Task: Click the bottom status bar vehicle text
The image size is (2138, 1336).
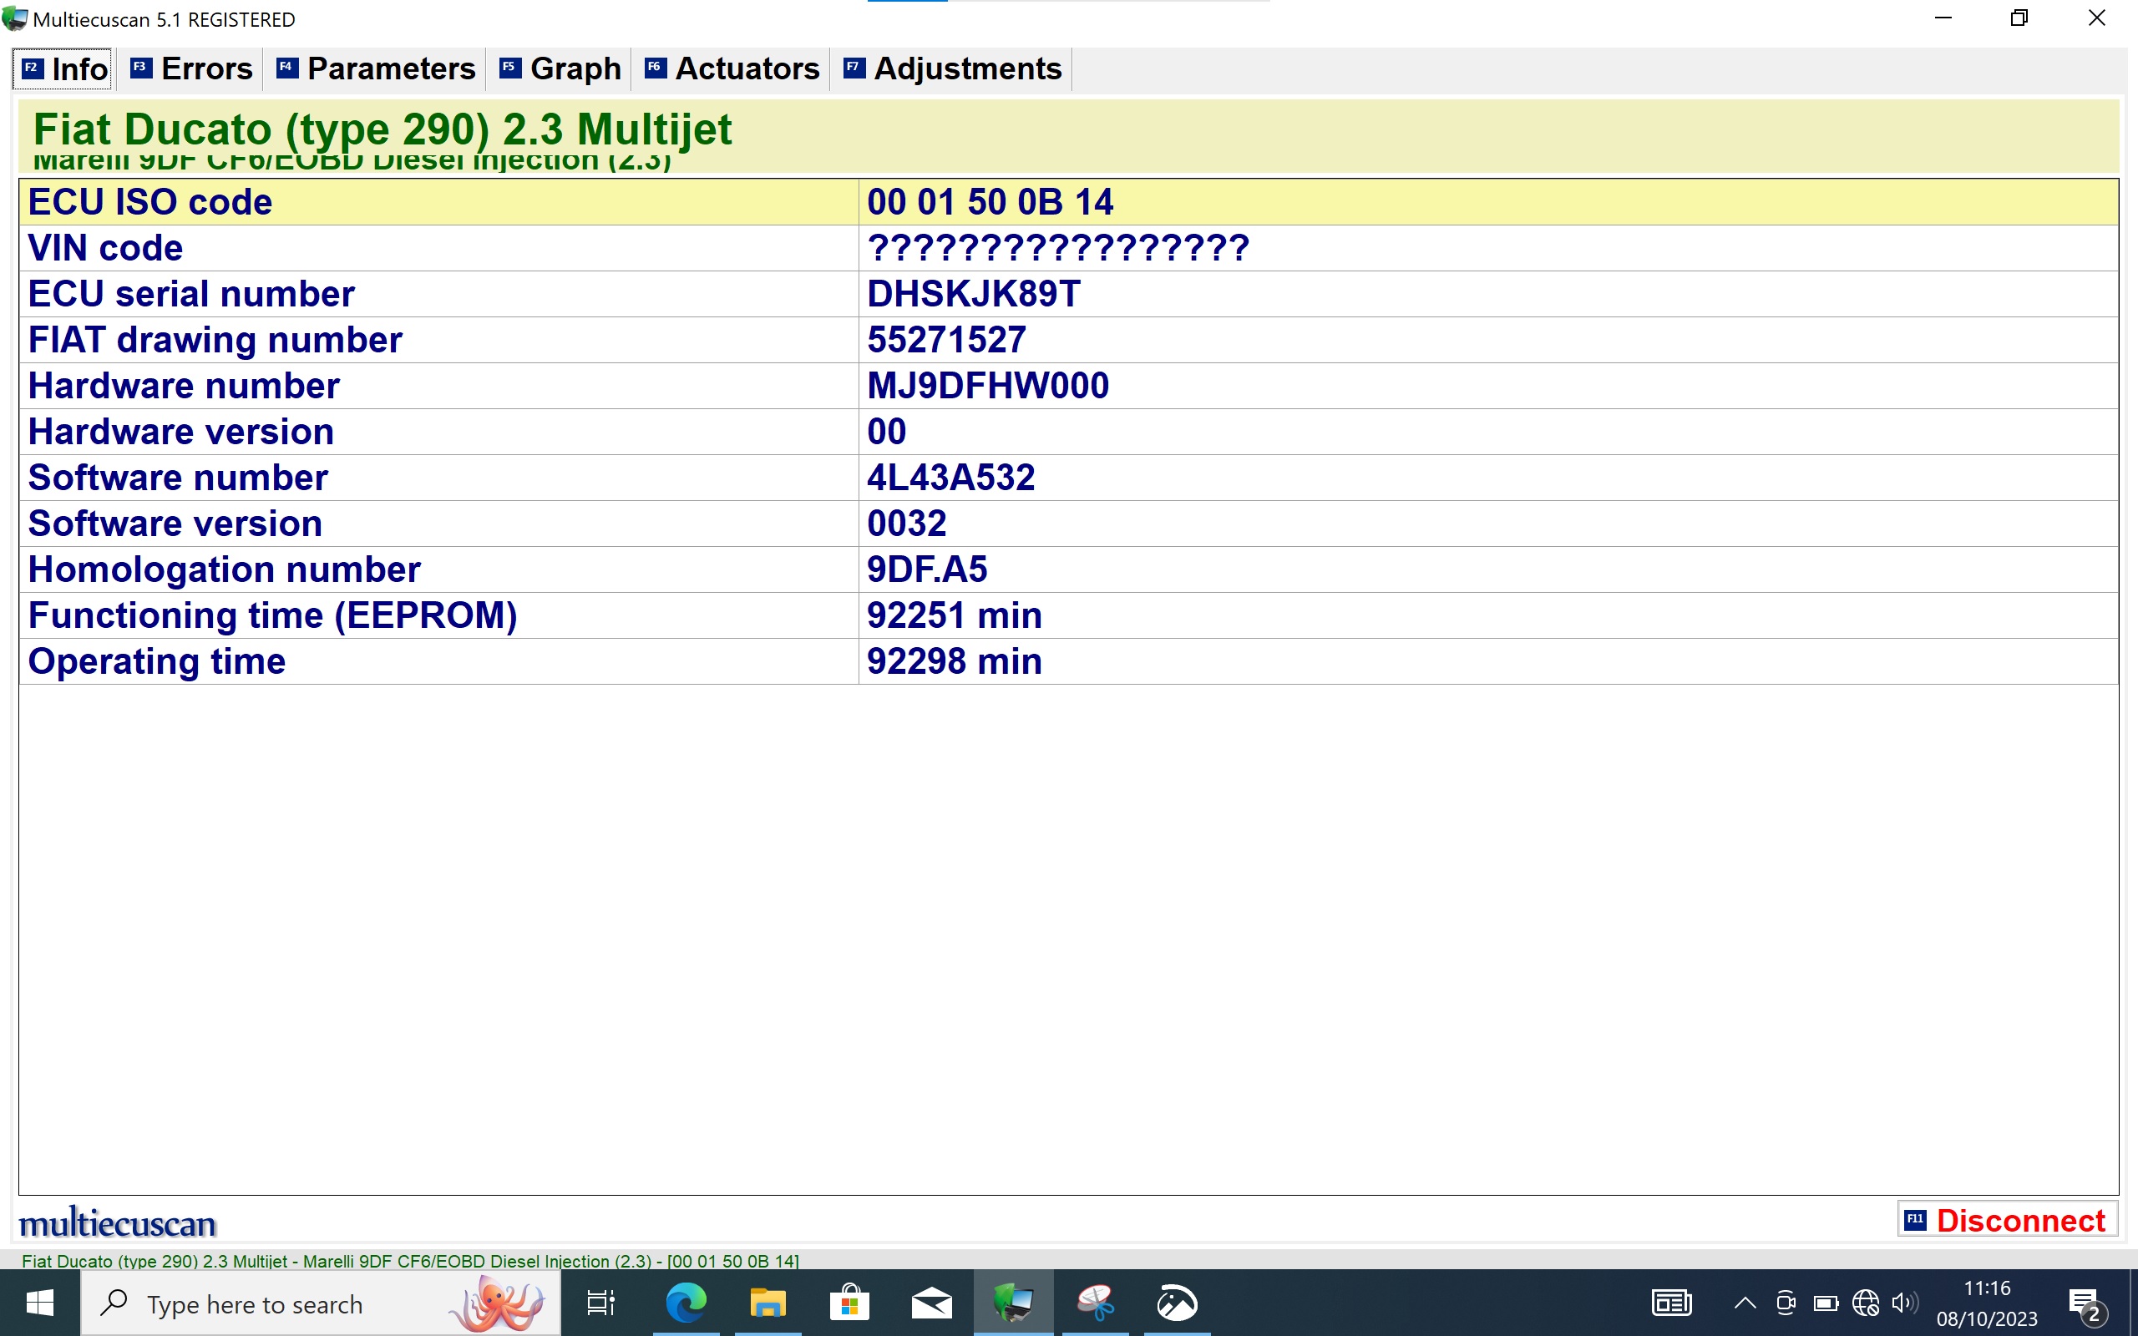Action: (x=410, y=1261)
